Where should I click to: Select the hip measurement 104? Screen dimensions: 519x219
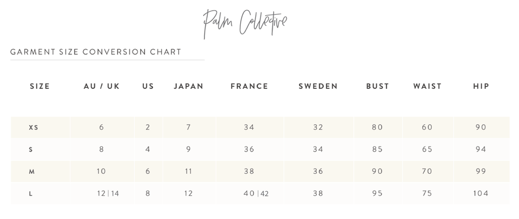point(480,193)
